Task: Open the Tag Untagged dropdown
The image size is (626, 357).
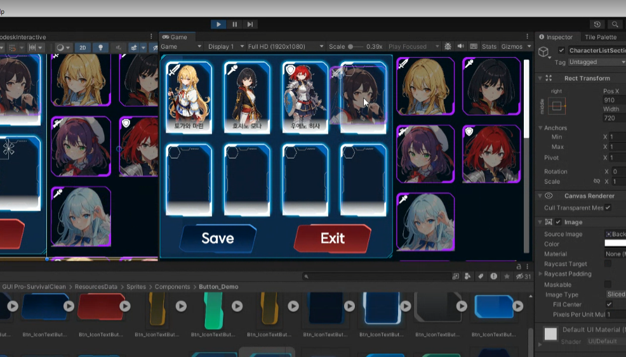Action: pyautogui.click(x=596, y=62)
